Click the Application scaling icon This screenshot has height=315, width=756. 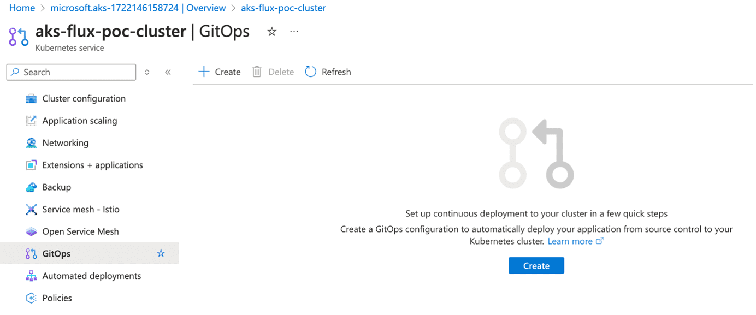[31, 121]
